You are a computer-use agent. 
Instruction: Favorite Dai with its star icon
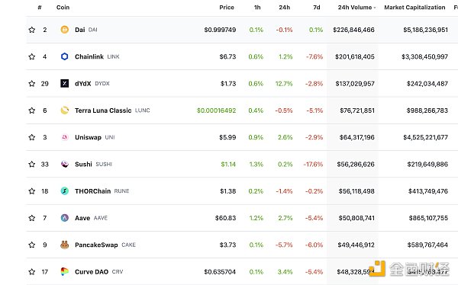tap(32, 30)
